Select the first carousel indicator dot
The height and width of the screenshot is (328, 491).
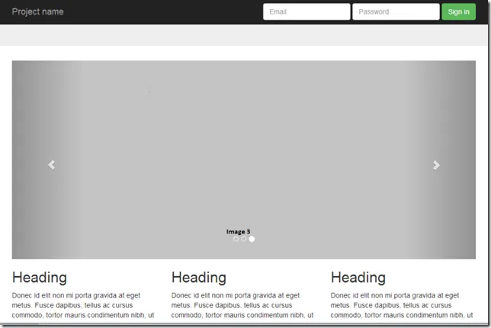click(x=236, y=240)
